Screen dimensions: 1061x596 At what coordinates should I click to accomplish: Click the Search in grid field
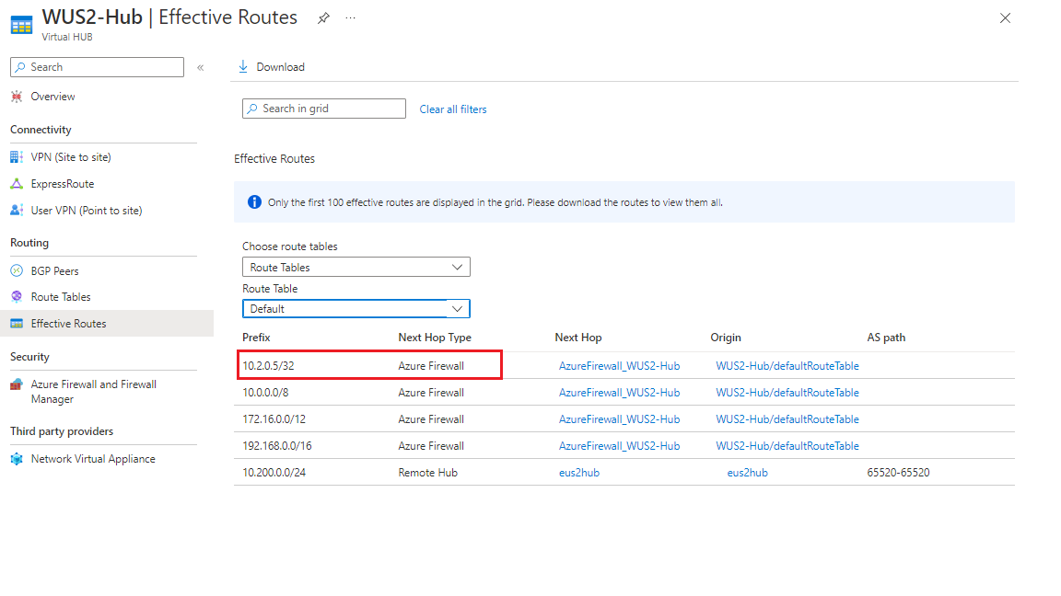tap(323, 109)
